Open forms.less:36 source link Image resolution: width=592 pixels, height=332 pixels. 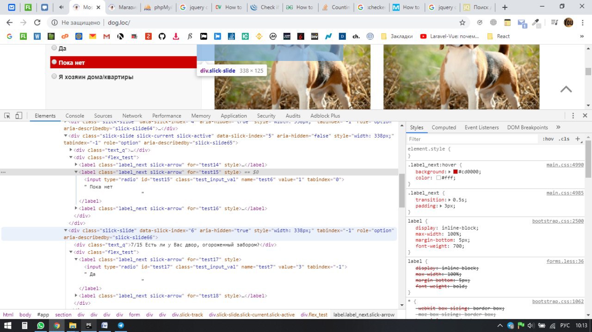click(x=565, y=261)
